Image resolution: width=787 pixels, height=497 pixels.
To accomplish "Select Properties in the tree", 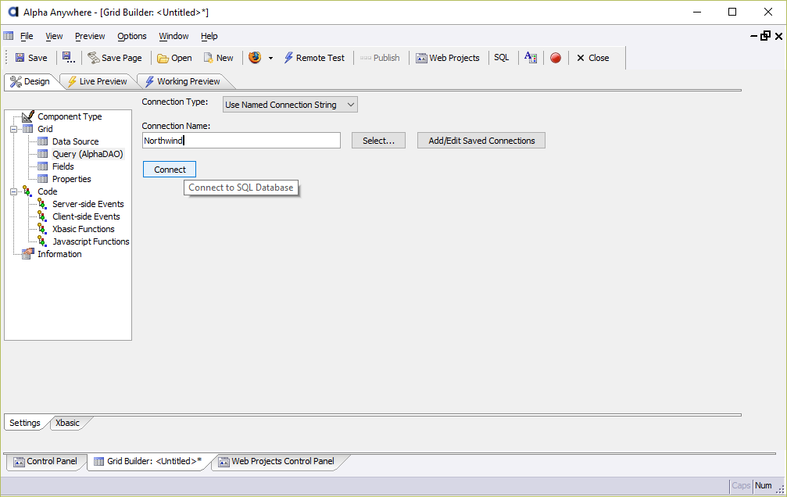I will [x=72, y=179].
